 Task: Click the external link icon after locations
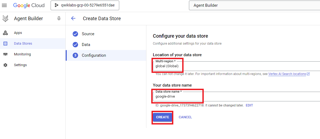308,74
